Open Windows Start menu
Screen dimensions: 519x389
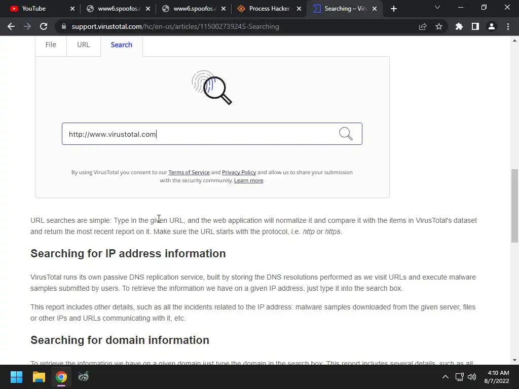point(16,377)
